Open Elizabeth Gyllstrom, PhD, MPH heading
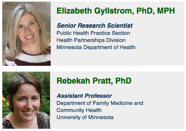This screenshot has width=186, height=131. tap(116, 11)
